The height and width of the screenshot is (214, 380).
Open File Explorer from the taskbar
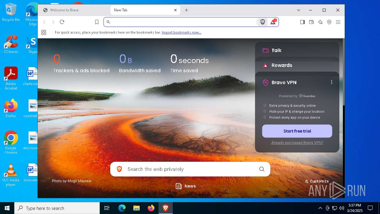[136, 208]
